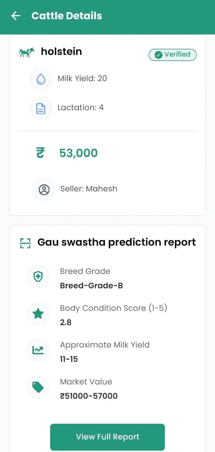
Task: Open the seller profile icon for Mahesh
Action: coord(44,189)
